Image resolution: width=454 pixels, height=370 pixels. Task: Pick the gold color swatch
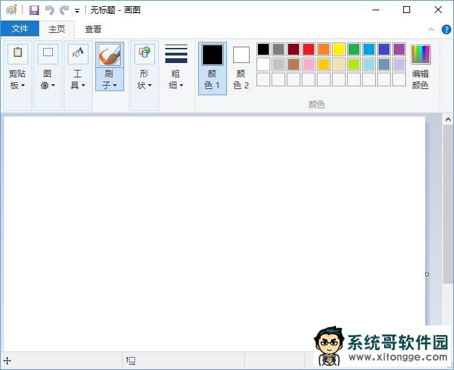click(324, 64)
